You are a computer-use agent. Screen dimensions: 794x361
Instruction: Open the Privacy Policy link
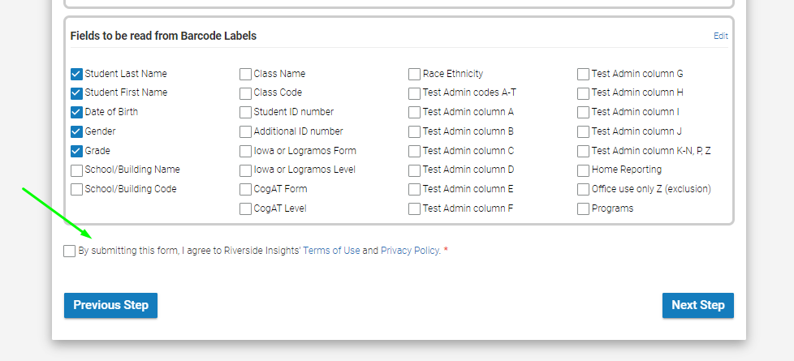(x=410, y=250)
